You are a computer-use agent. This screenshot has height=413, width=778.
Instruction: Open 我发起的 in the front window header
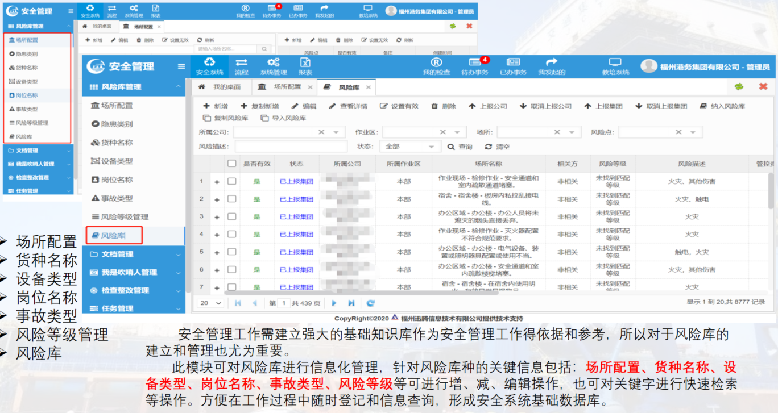pyautogui.click(x=552, y=66)
